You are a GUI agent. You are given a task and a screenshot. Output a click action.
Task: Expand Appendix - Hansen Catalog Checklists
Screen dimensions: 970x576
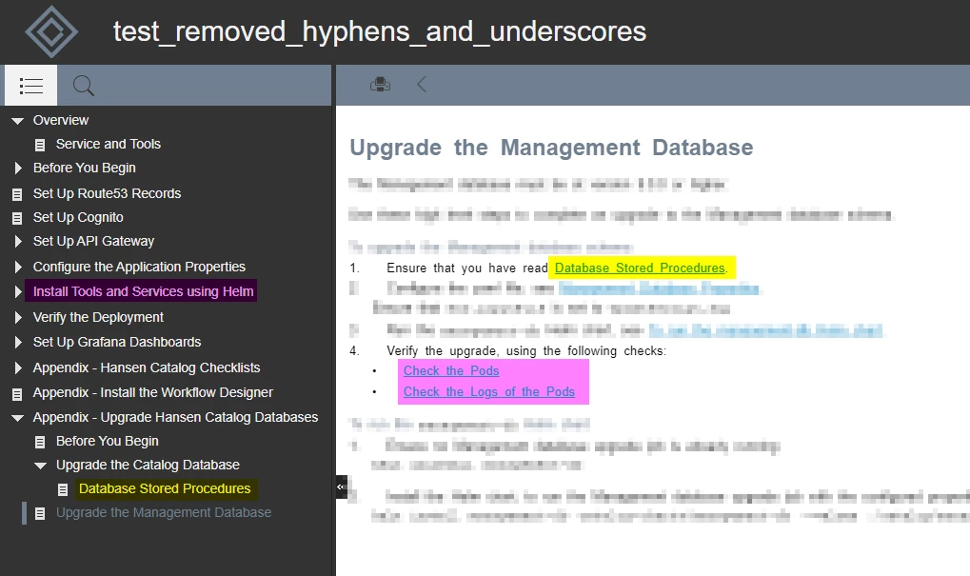click(x=18, y=367)
